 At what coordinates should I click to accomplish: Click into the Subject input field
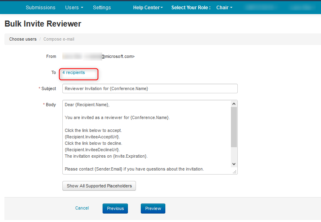pyautogui.click(x=150, y=88)
